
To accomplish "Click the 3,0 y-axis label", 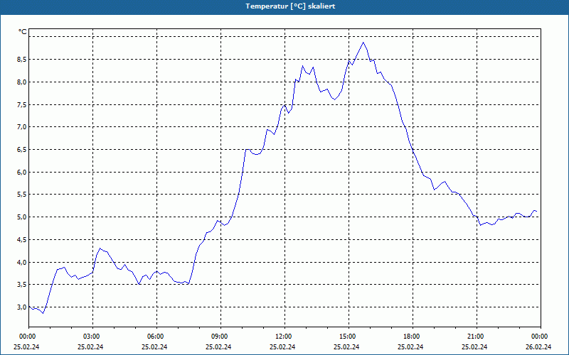I will point(21,307).
